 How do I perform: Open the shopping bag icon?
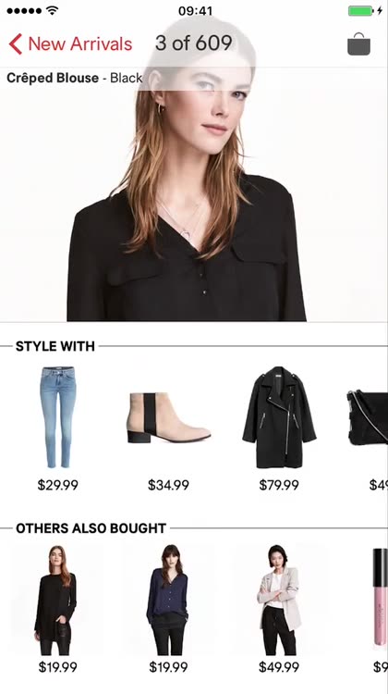(358, 43)
